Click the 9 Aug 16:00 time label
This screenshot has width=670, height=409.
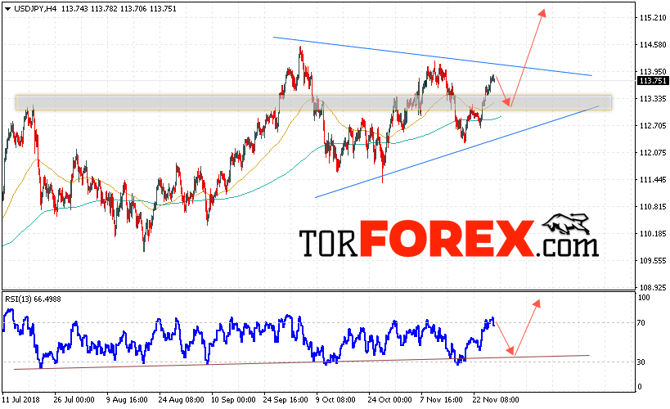pos(127,400)
